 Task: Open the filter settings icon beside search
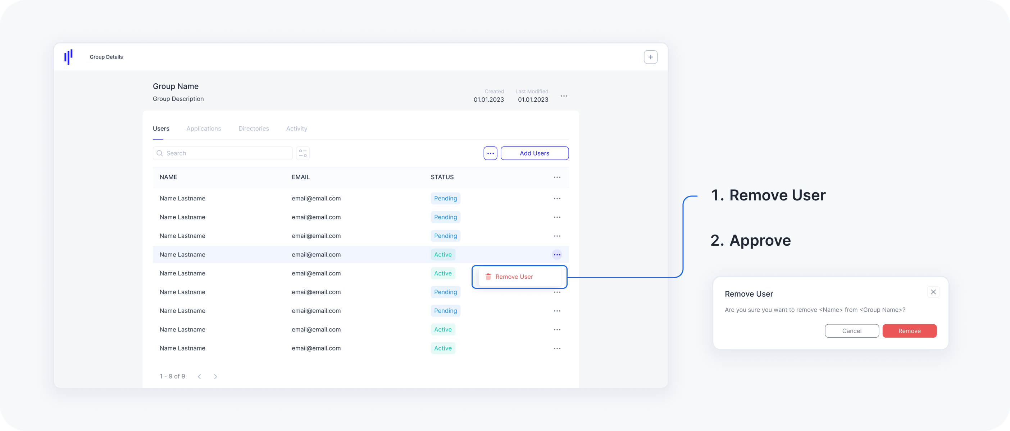point(302,153)
